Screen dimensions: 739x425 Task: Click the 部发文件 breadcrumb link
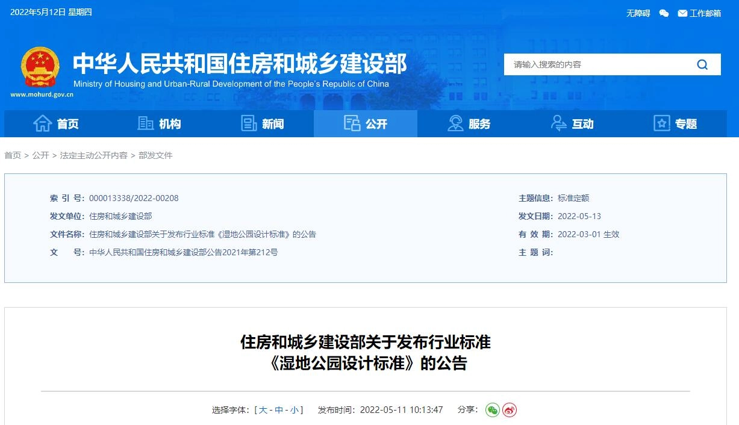157,155
